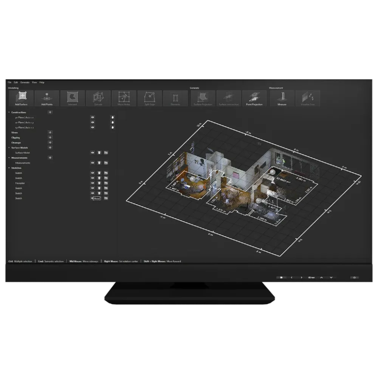Select the 'Clipping' tree row

pos(15,138)
